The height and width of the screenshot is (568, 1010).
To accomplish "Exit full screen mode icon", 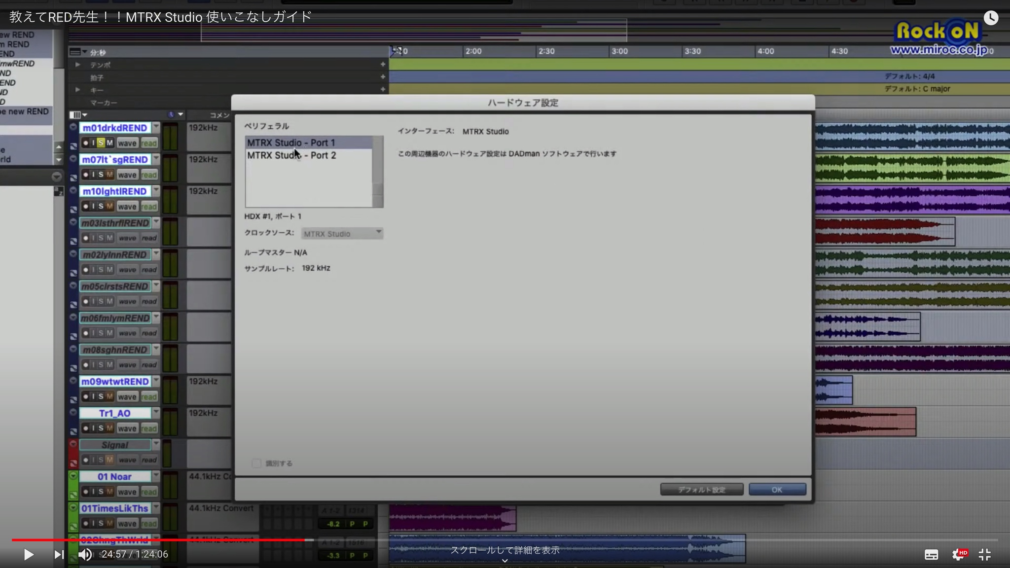I will coord(985,555).
